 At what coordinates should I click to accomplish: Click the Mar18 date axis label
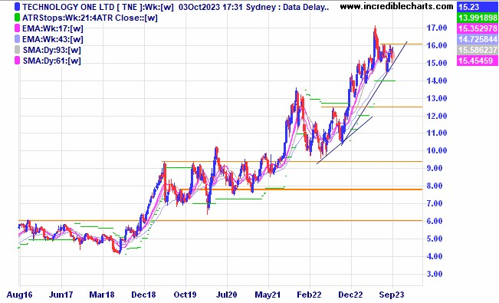coord(102,295)
